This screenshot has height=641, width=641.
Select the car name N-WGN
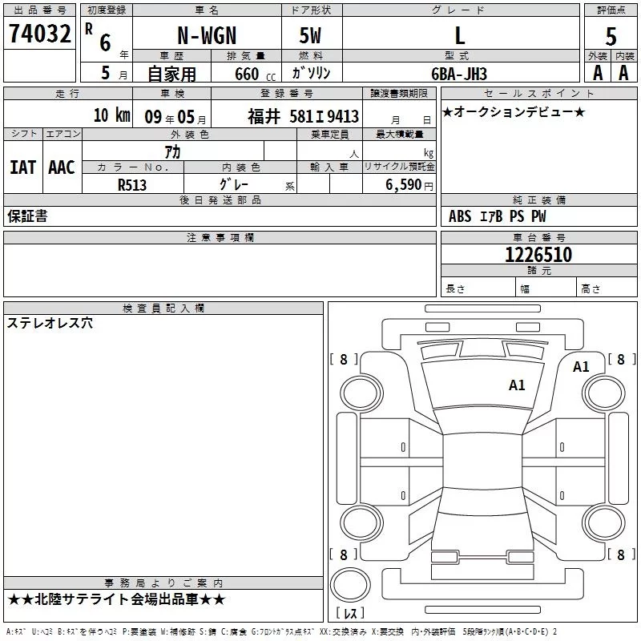point(207,35)
